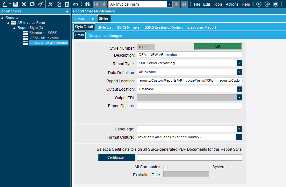Select the Detail sub-tab under Style Detail
286x187 pixels.
(79, 35)
